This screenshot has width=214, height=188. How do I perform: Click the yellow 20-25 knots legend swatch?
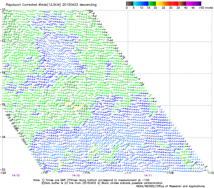(x=160, y=3)
